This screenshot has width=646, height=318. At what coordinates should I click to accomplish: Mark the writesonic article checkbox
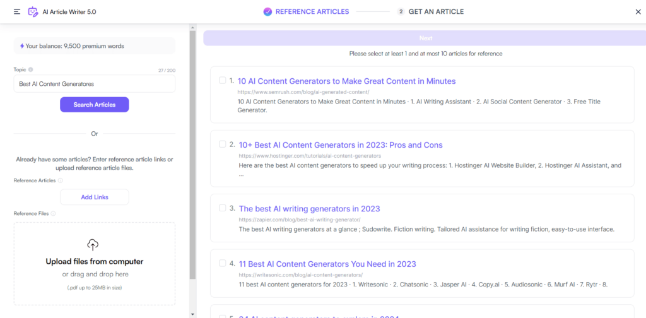click(x=223, y=263)
